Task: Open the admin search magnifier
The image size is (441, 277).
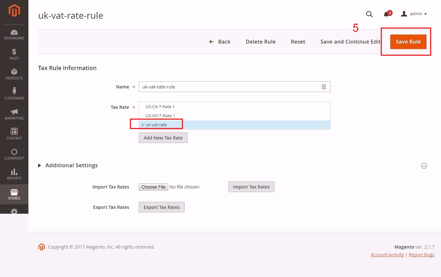Action: (x=369, y=14)
